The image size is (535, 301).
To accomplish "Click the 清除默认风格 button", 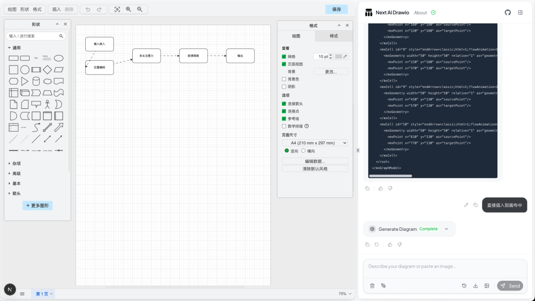I will click(315, 169).
